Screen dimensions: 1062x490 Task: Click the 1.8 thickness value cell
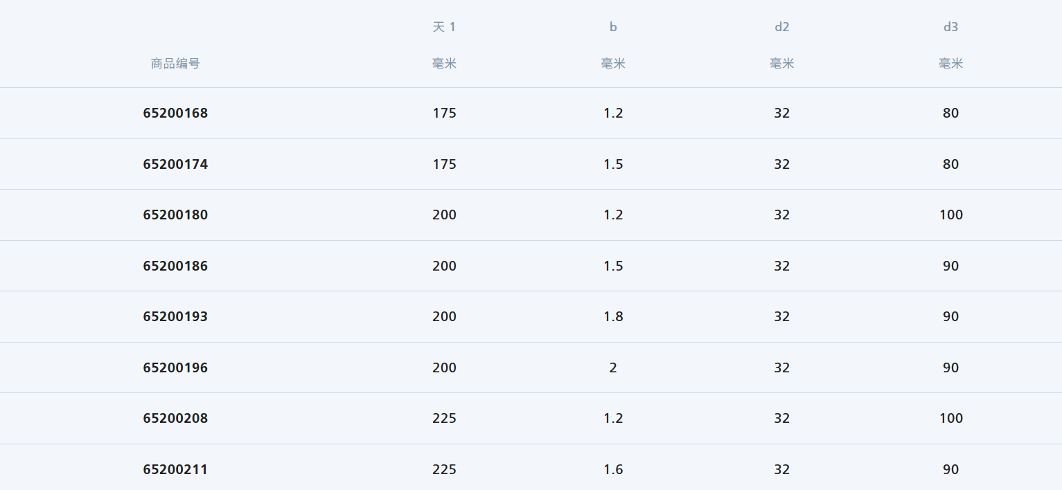613,316
